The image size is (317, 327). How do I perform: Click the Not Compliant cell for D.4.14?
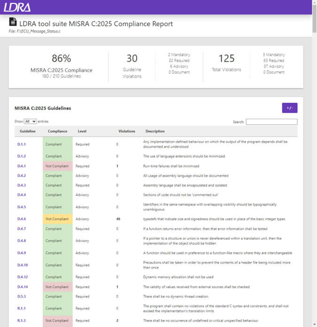point(58,287)
